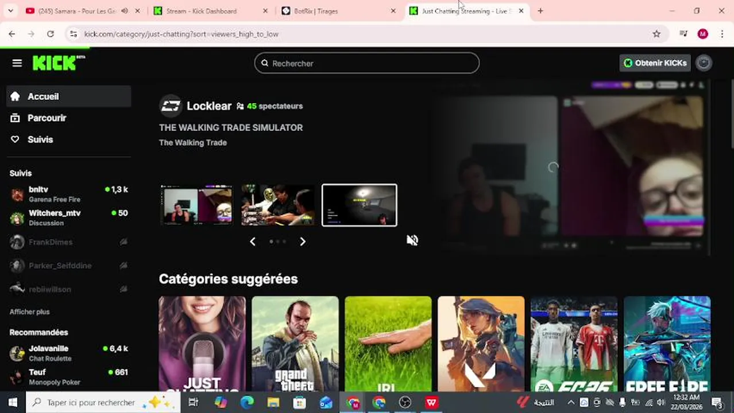Launch Copilot from taskbar
Viewport: 734px width, 413px height.
[221, 403]
